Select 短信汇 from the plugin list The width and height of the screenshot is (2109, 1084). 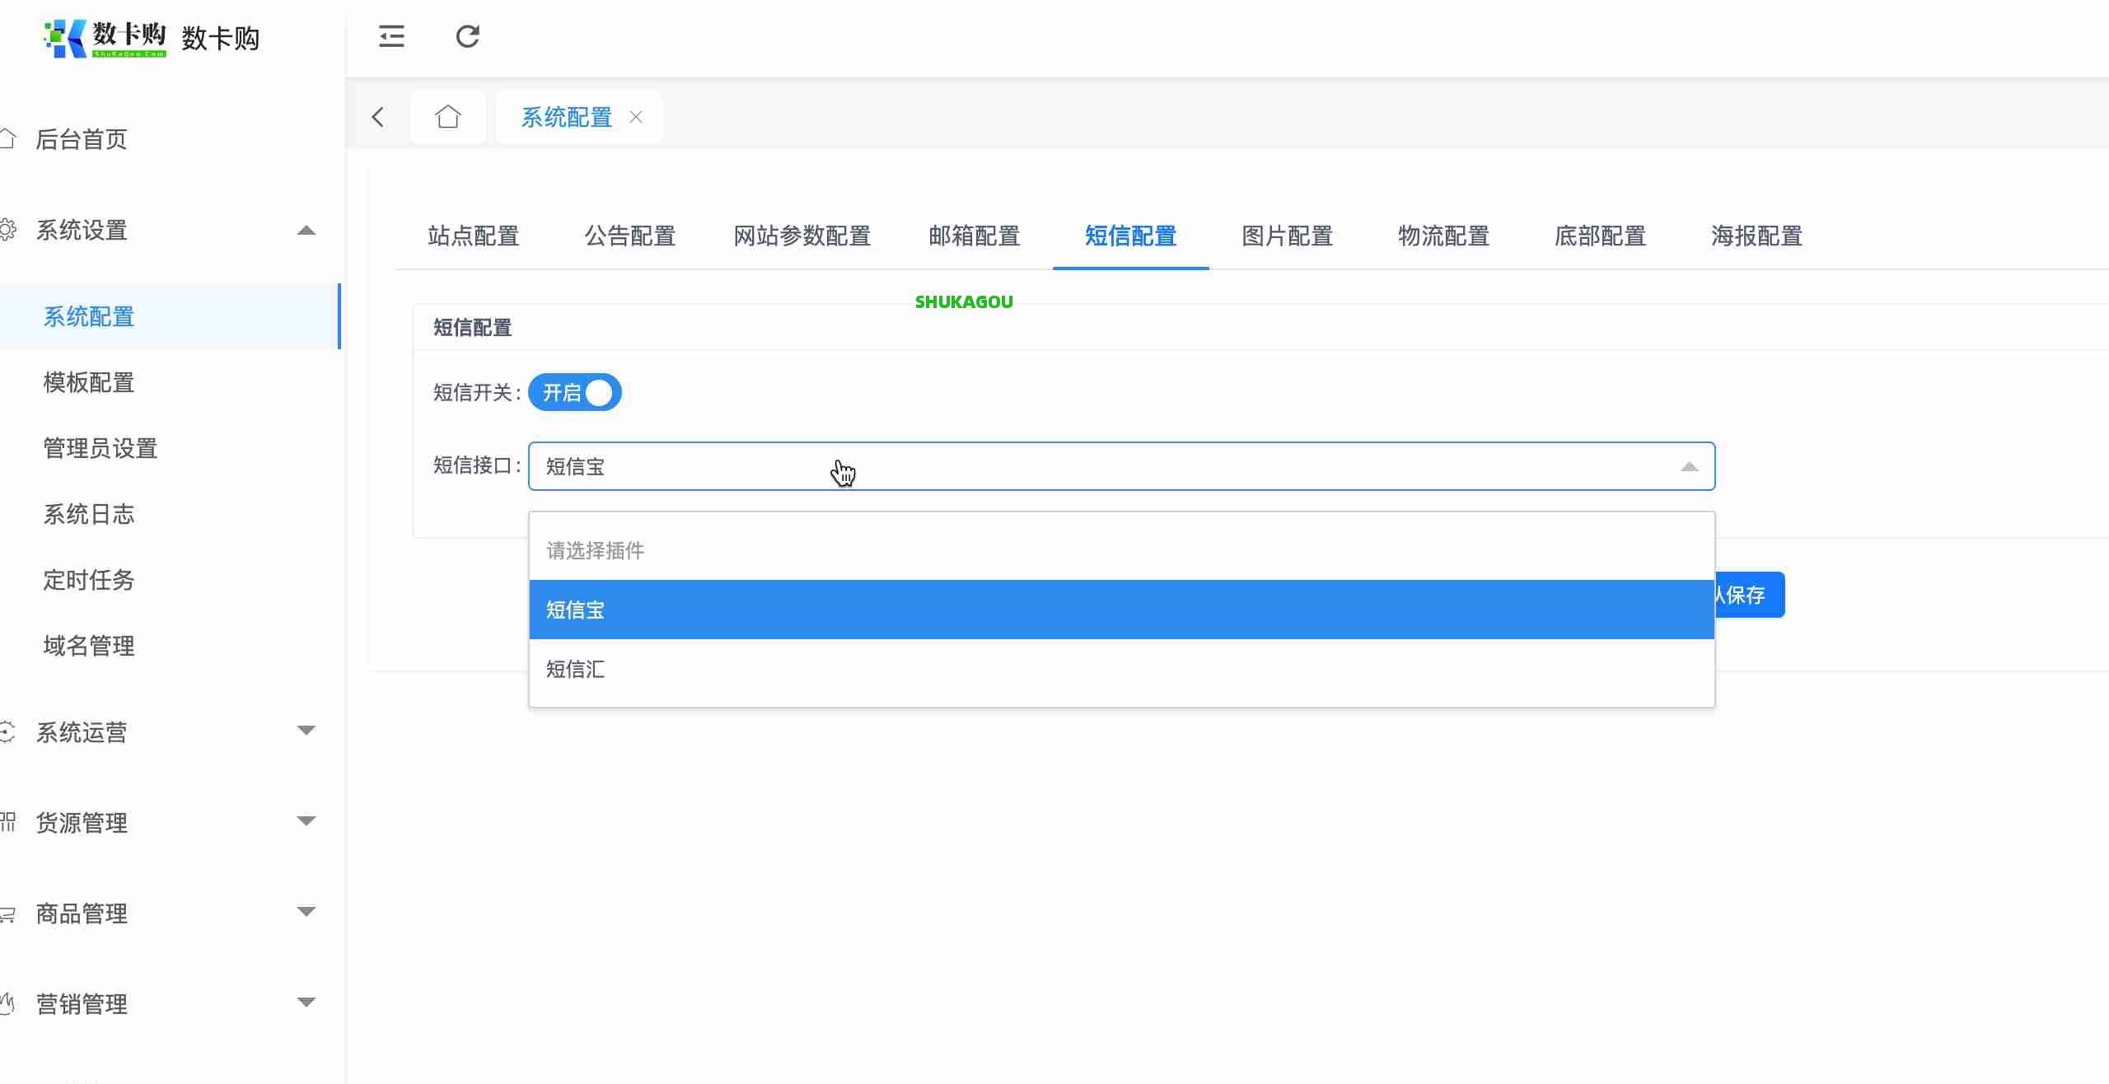coord(575,670)
